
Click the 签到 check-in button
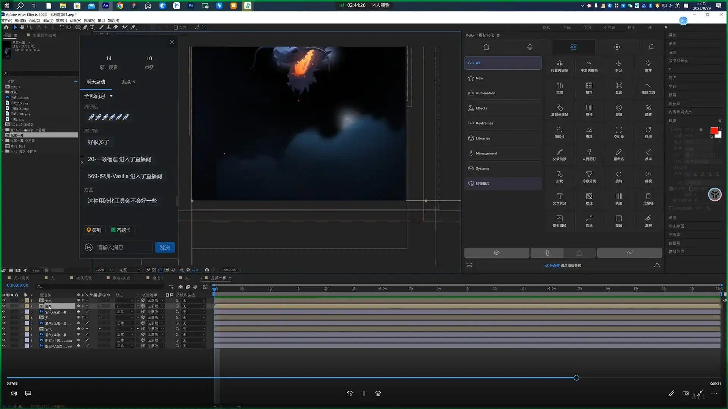94,230
